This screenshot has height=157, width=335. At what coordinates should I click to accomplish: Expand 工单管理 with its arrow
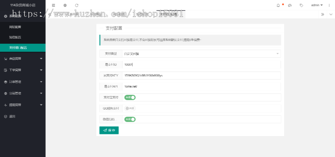(41, 70)
